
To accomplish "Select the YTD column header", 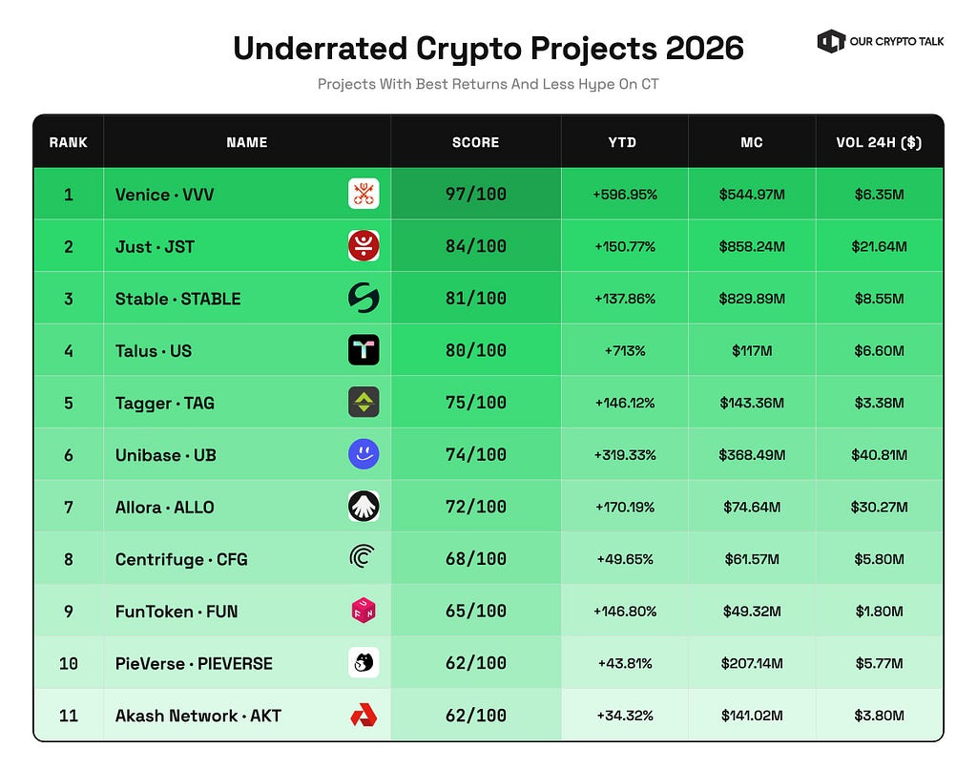I will (x=622, y=142).
